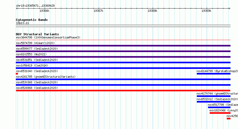Select nsv6530368 Sedlazeck2020 label
Screen dimensions: 238x129
37,82
